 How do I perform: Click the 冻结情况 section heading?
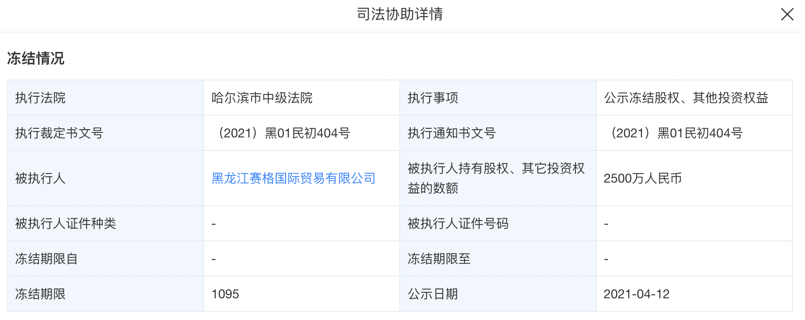coord(36,58)
